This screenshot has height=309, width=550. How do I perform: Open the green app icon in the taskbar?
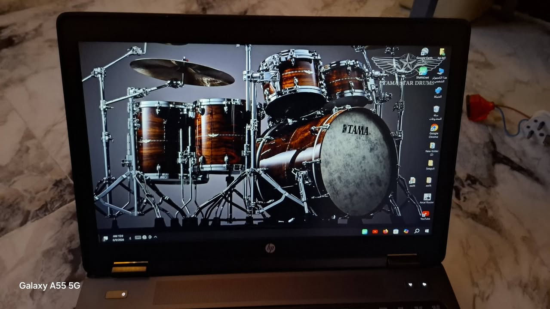tap(365, 231)
